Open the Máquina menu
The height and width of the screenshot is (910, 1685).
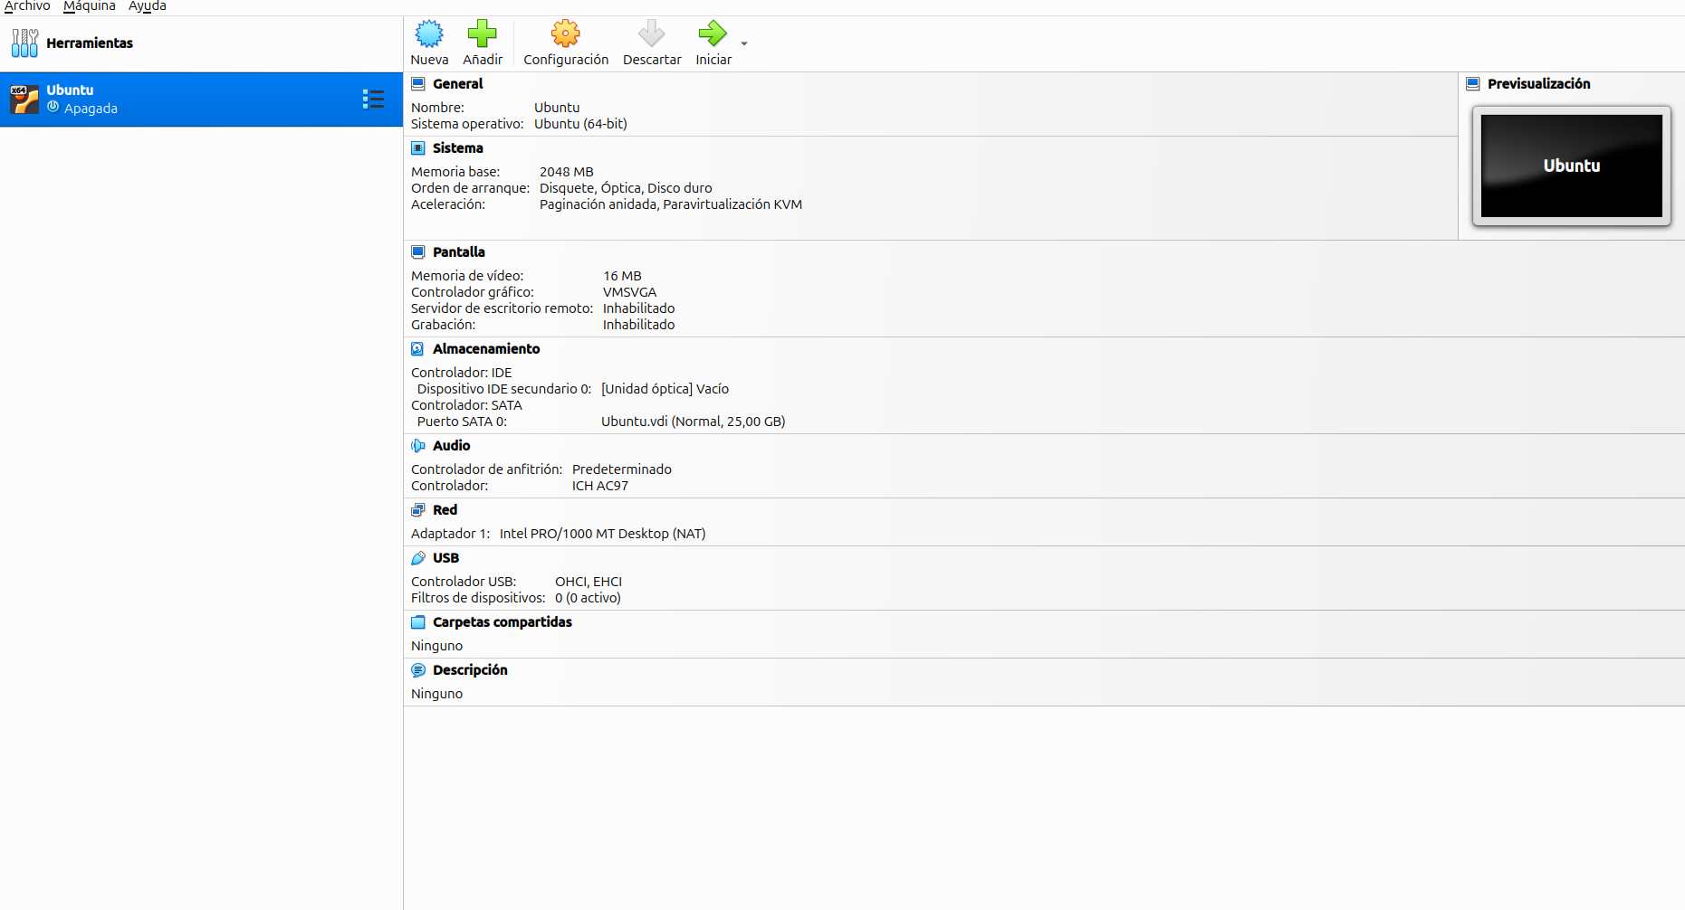[90, 6]
